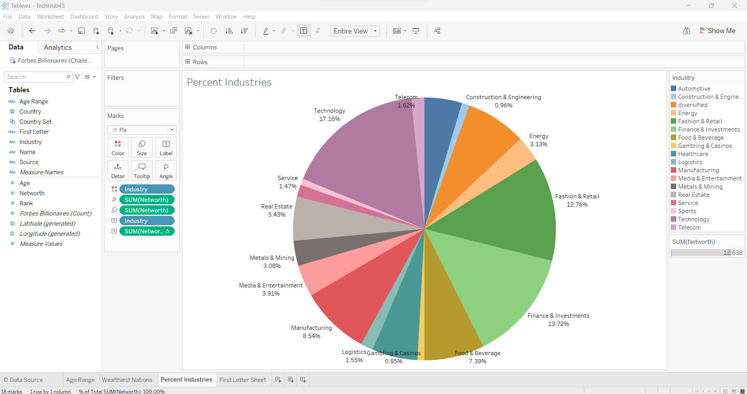Viewport: 747px width, 394px height.
Task: Toggle Show Mark Labels in toolbar
Action: (304, 31)
